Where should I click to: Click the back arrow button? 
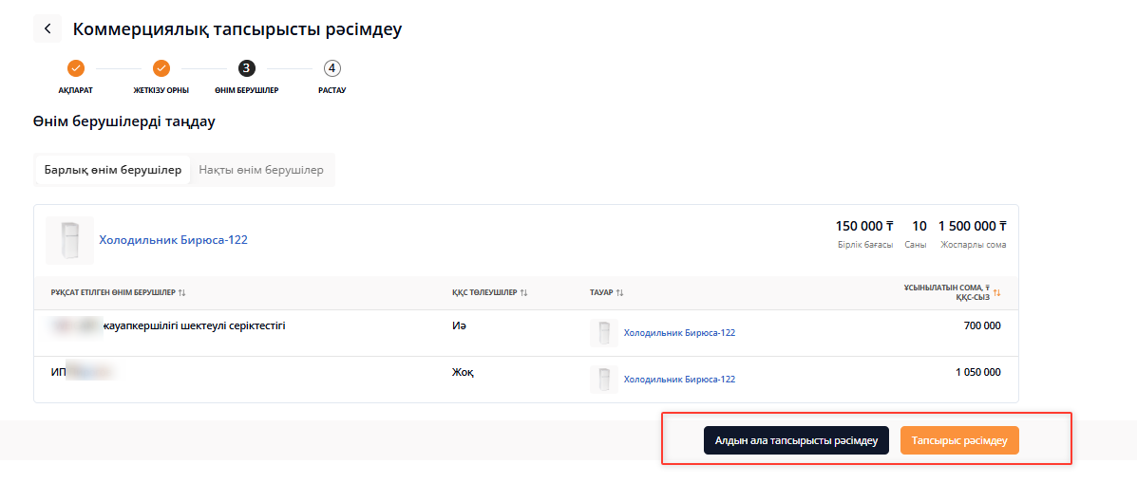click(x=47, y=29)
